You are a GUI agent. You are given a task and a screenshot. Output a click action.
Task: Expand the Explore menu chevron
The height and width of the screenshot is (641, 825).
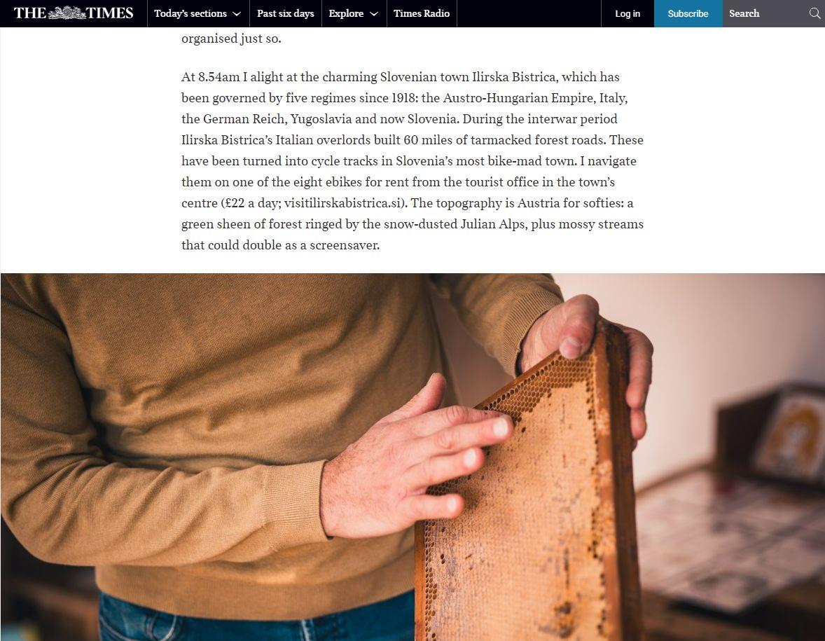click(374, 14)
